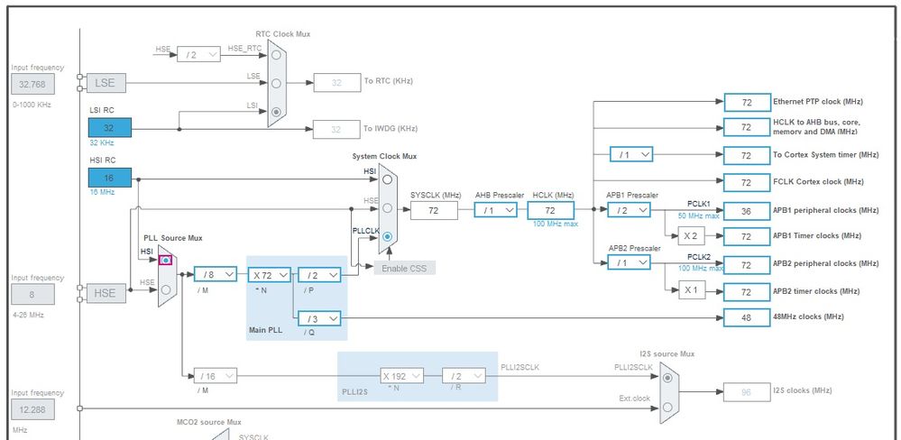Select HSE_RTC radio in RTC Clock Mux
This screenshot has height=440, width=901.
tap(276, 55)
